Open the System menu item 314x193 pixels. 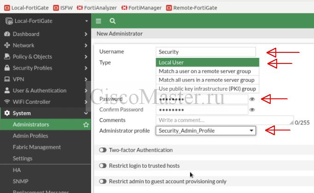(46, 113)
